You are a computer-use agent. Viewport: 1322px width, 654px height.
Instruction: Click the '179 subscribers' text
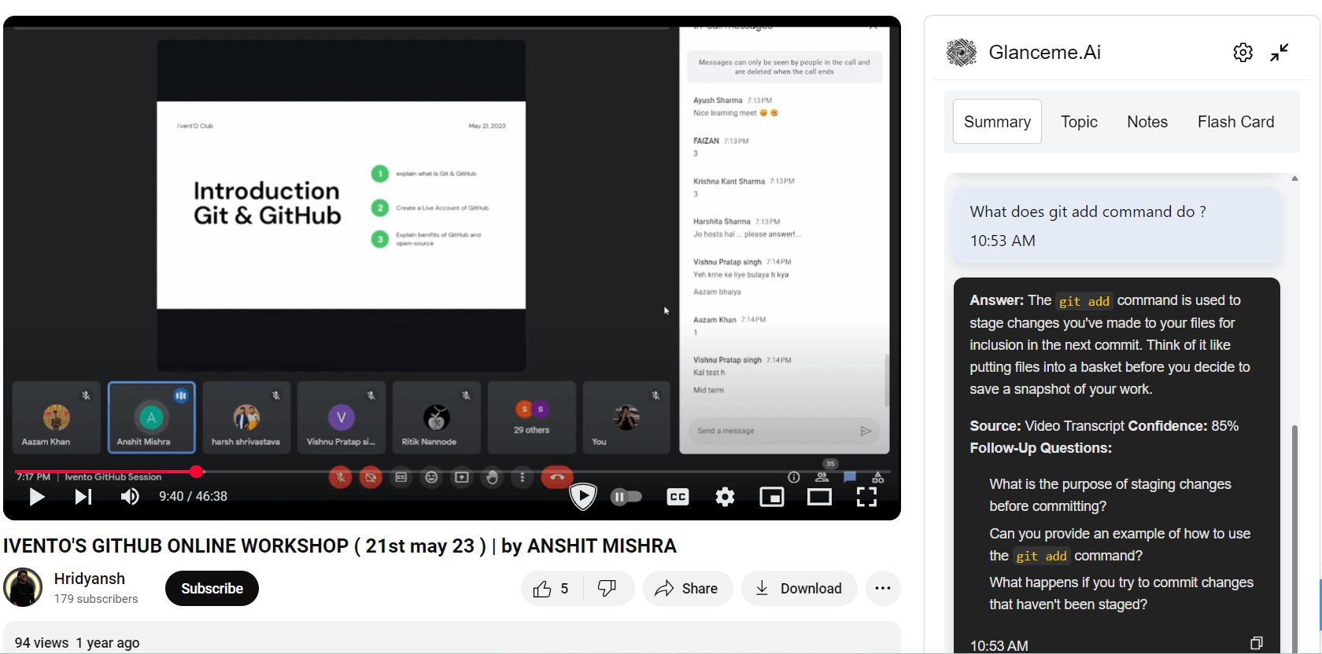pyautogui.click(x=96, y=599)
